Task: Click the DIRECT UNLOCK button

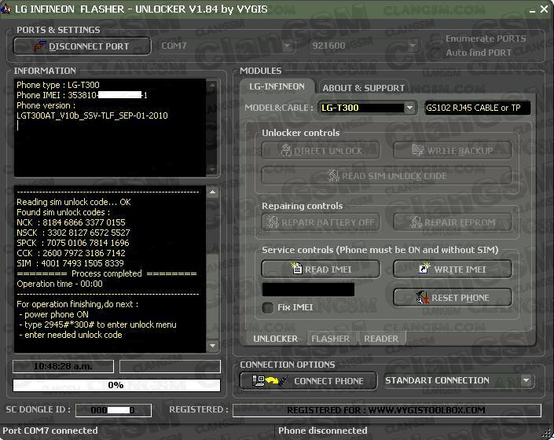Action: [x=321, y=150]
